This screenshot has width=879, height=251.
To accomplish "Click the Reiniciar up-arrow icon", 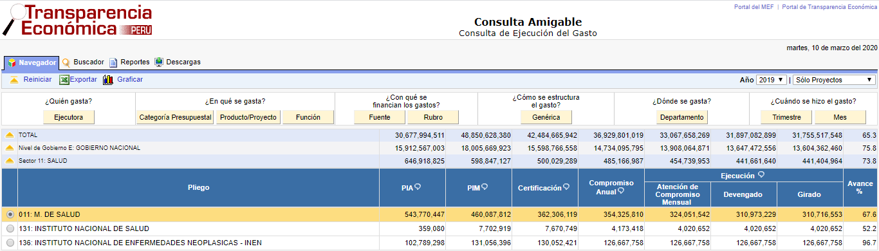I will tap(14, 80).
